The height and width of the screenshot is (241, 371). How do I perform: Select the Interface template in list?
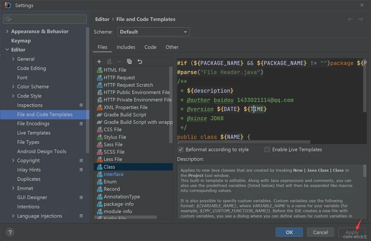pyautogui.click(x=113, y=174)
